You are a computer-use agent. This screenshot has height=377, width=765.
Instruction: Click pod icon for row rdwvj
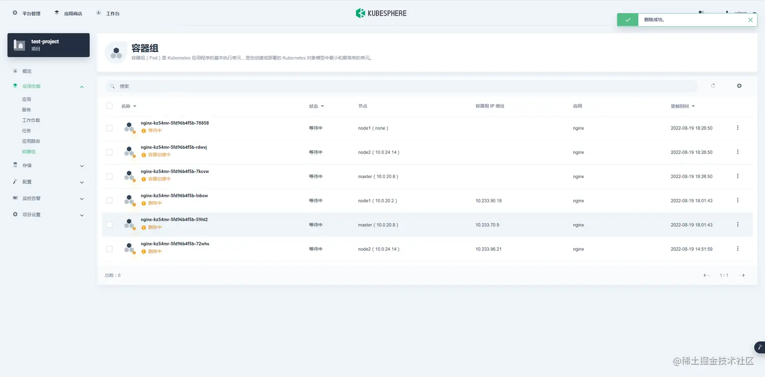coord(130,152)
